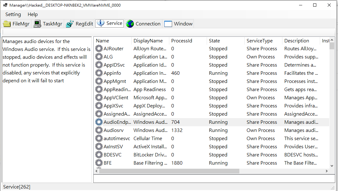
Task: Click the gear icon for Audiosrv
Action: [x=99, y=130]
